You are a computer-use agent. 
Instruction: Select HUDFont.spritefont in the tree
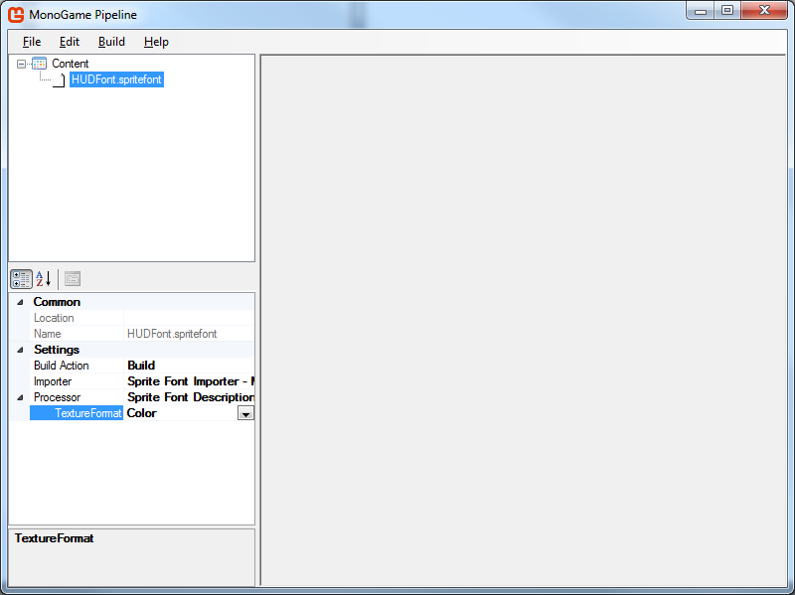point(116,79)
